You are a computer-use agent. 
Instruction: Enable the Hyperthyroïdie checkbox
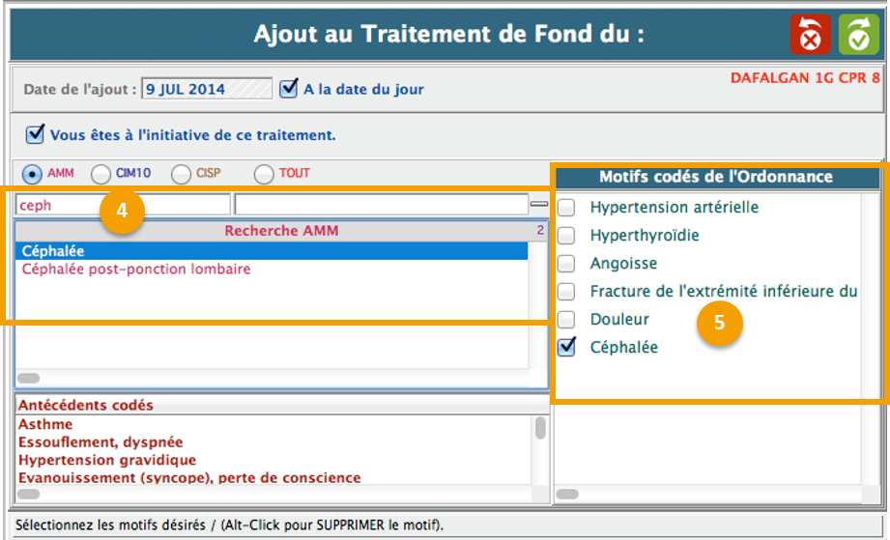coord(567,236)
